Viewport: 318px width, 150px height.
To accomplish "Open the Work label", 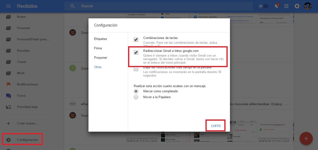I will point(21,73).
